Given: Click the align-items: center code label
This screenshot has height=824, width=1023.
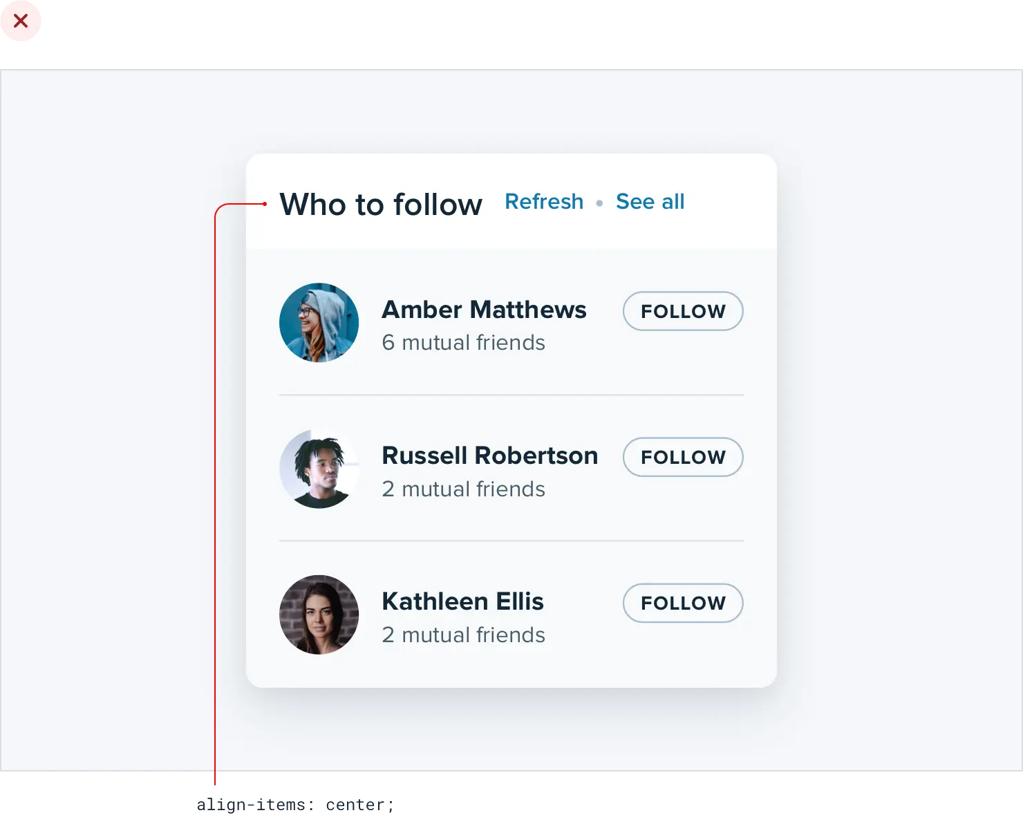Looking at the screenshot, I should [294, 805].
